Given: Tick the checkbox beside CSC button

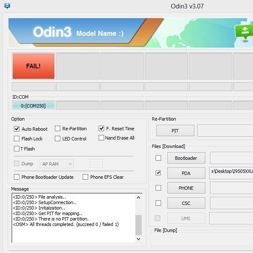Looking at the screenshot, I should coord(158,203).
